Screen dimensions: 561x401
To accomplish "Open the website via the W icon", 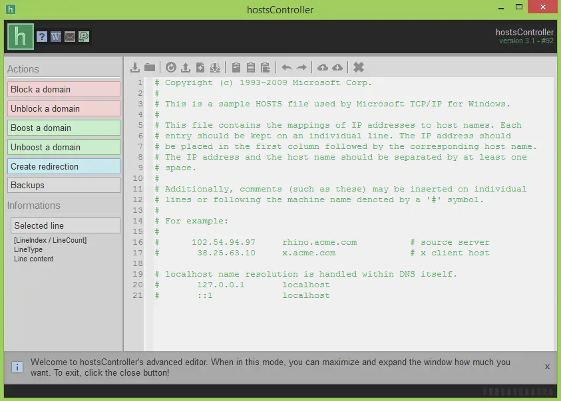I will click(x=56, y=37).
